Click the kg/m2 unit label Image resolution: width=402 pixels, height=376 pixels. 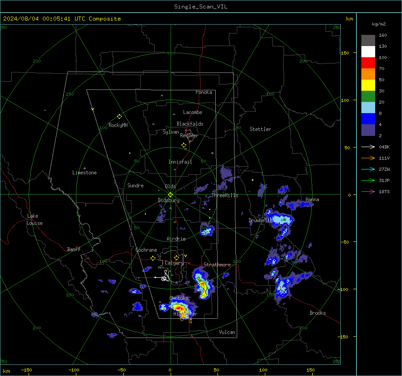point(379,24)
